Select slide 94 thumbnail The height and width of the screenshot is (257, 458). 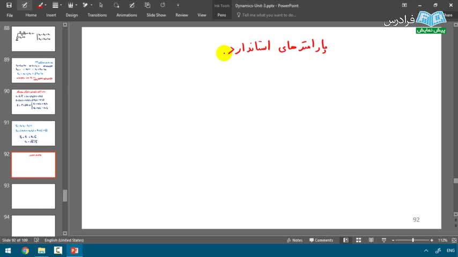tap(33, 226)
